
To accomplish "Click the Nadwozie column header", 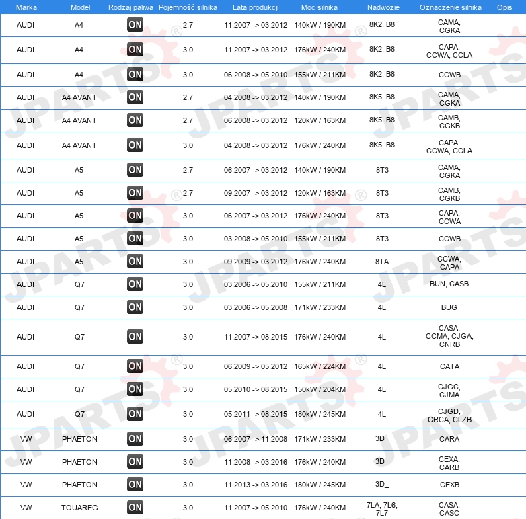I will [x=383, y=7].
